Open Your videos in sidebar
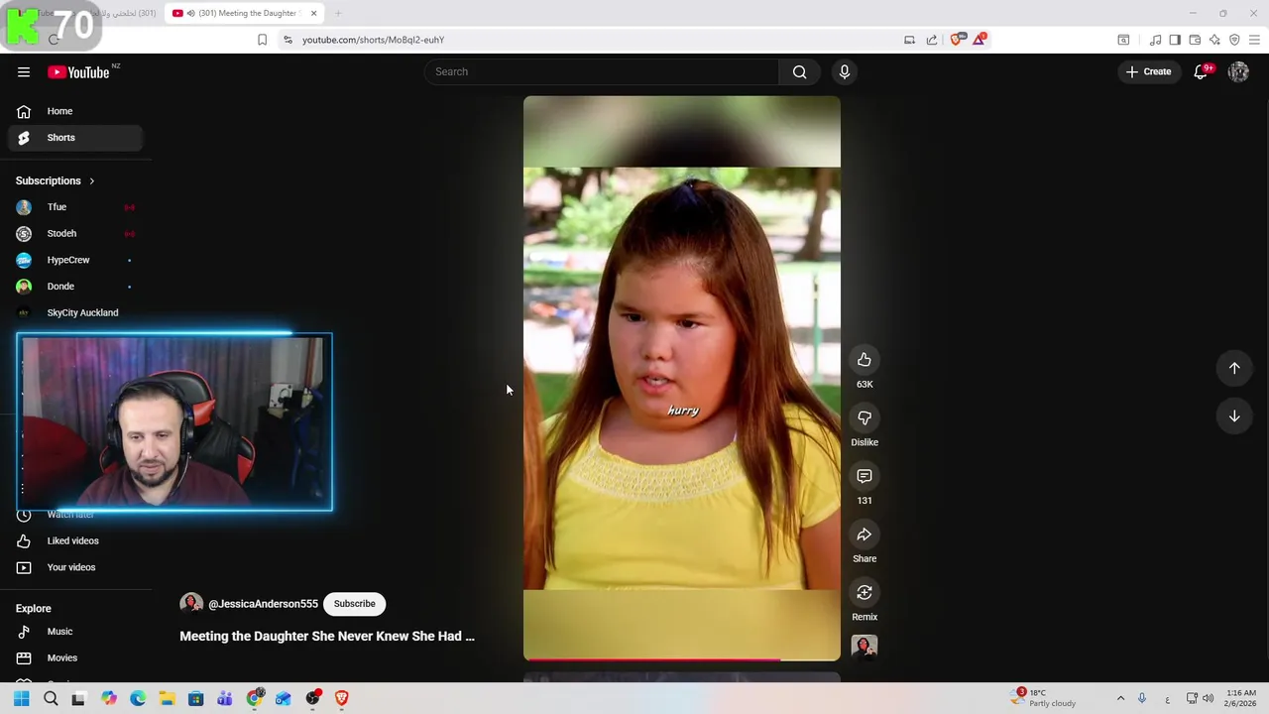 tap(75, 567)
